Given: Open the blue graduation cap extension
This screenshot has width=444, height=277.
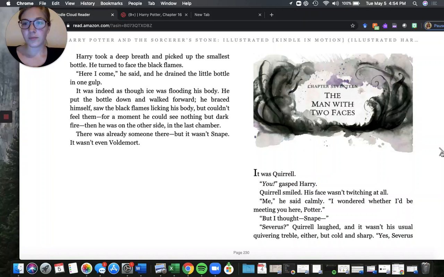Looking at the screenshot, I should point(365,26).
